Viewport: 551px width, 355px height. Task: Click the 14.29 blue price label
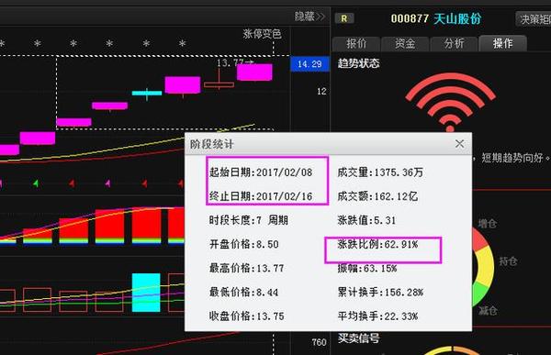pyautogui.click(x=309, y=64)
